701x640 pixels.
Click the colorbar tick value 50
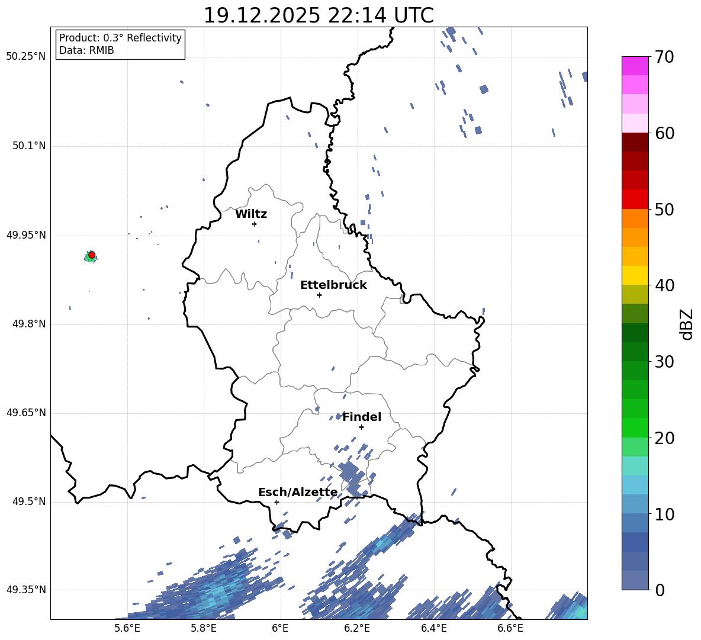[665, 210]
